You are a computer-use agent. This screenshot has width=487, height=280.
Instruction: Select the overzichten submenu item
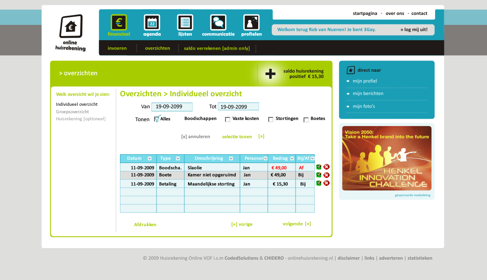click(157, 48)
